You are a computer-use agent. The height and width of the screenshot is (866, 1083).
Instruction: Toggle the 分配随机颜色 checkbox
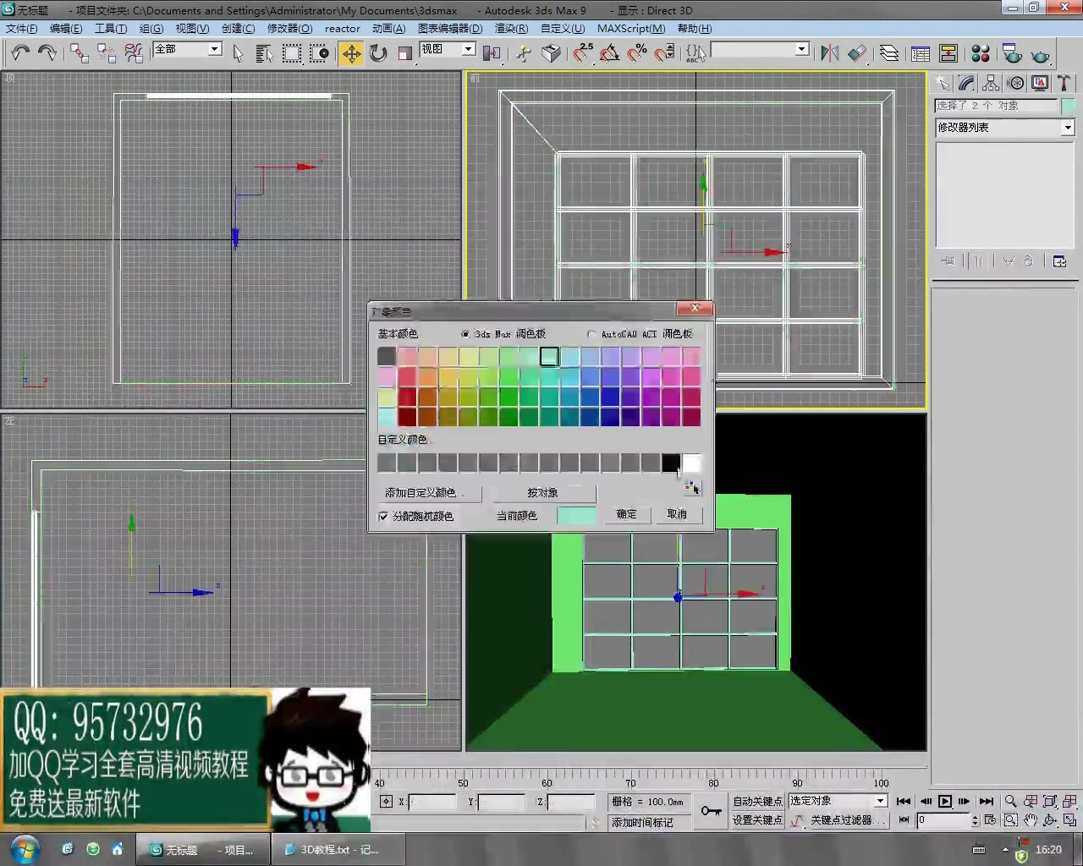coord(383,517)
